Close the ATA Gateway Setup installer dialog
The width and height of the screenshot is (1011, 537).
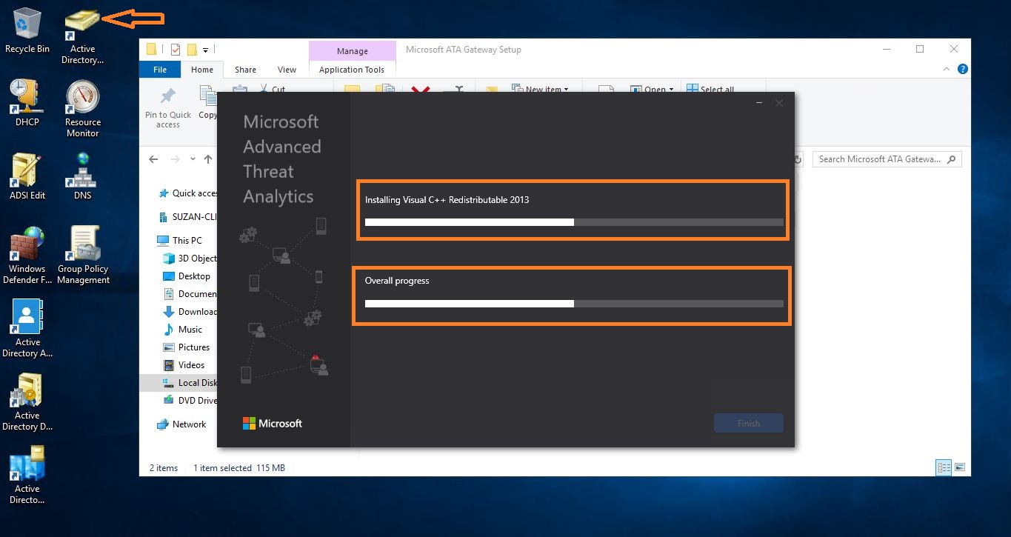779,103
